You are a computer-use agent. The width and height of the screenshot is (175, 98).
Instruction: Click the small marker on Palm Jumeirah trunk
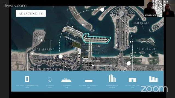pos(116,45)
